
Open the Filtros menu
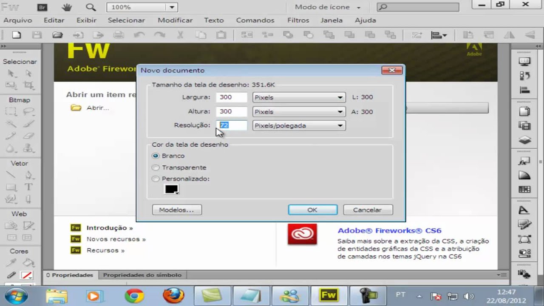pos(298,20)
